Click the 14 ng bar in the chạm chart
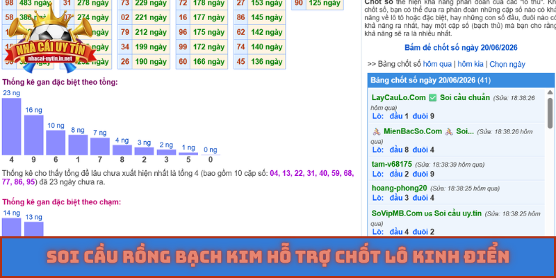This screenshot has width=556, height=278. (11, 227)
